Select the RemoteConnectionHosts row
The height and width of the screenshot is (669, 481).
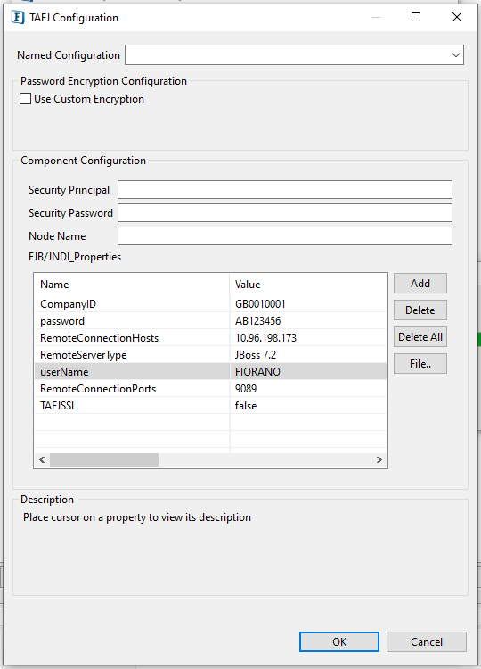210,338
